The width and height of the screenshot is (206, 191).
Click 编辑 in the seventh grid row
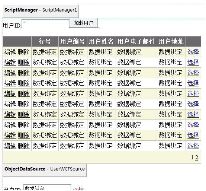pos(10,114)
